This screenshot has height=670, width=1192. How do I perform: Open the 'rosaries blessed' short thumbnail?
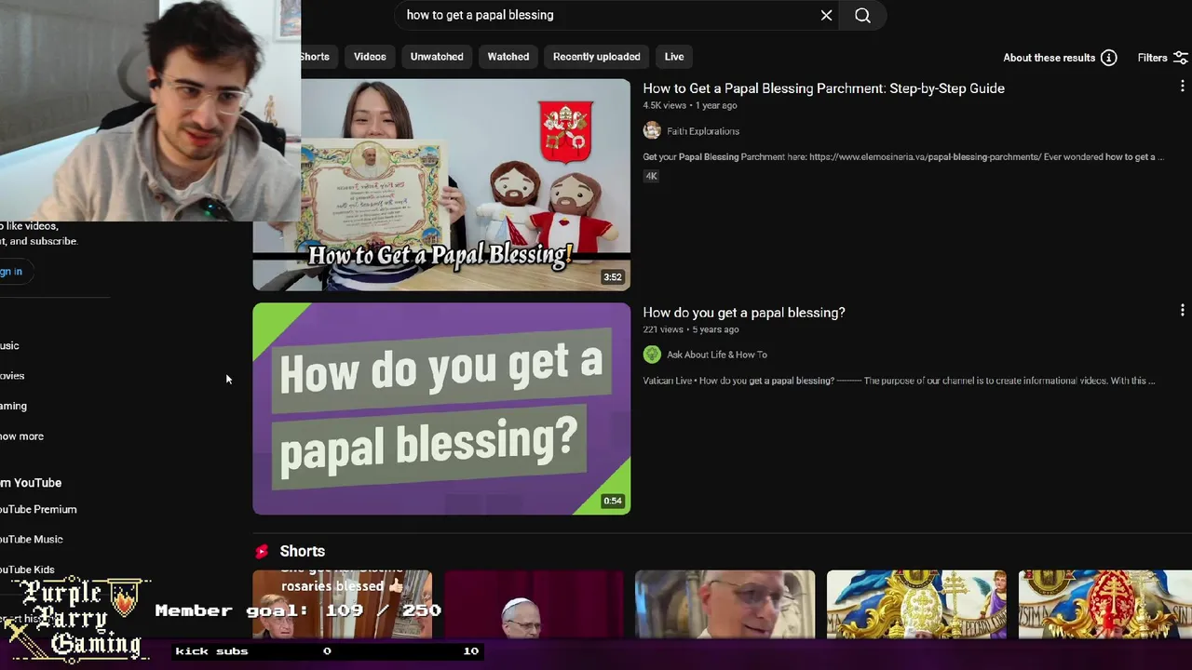click(342, 604)
